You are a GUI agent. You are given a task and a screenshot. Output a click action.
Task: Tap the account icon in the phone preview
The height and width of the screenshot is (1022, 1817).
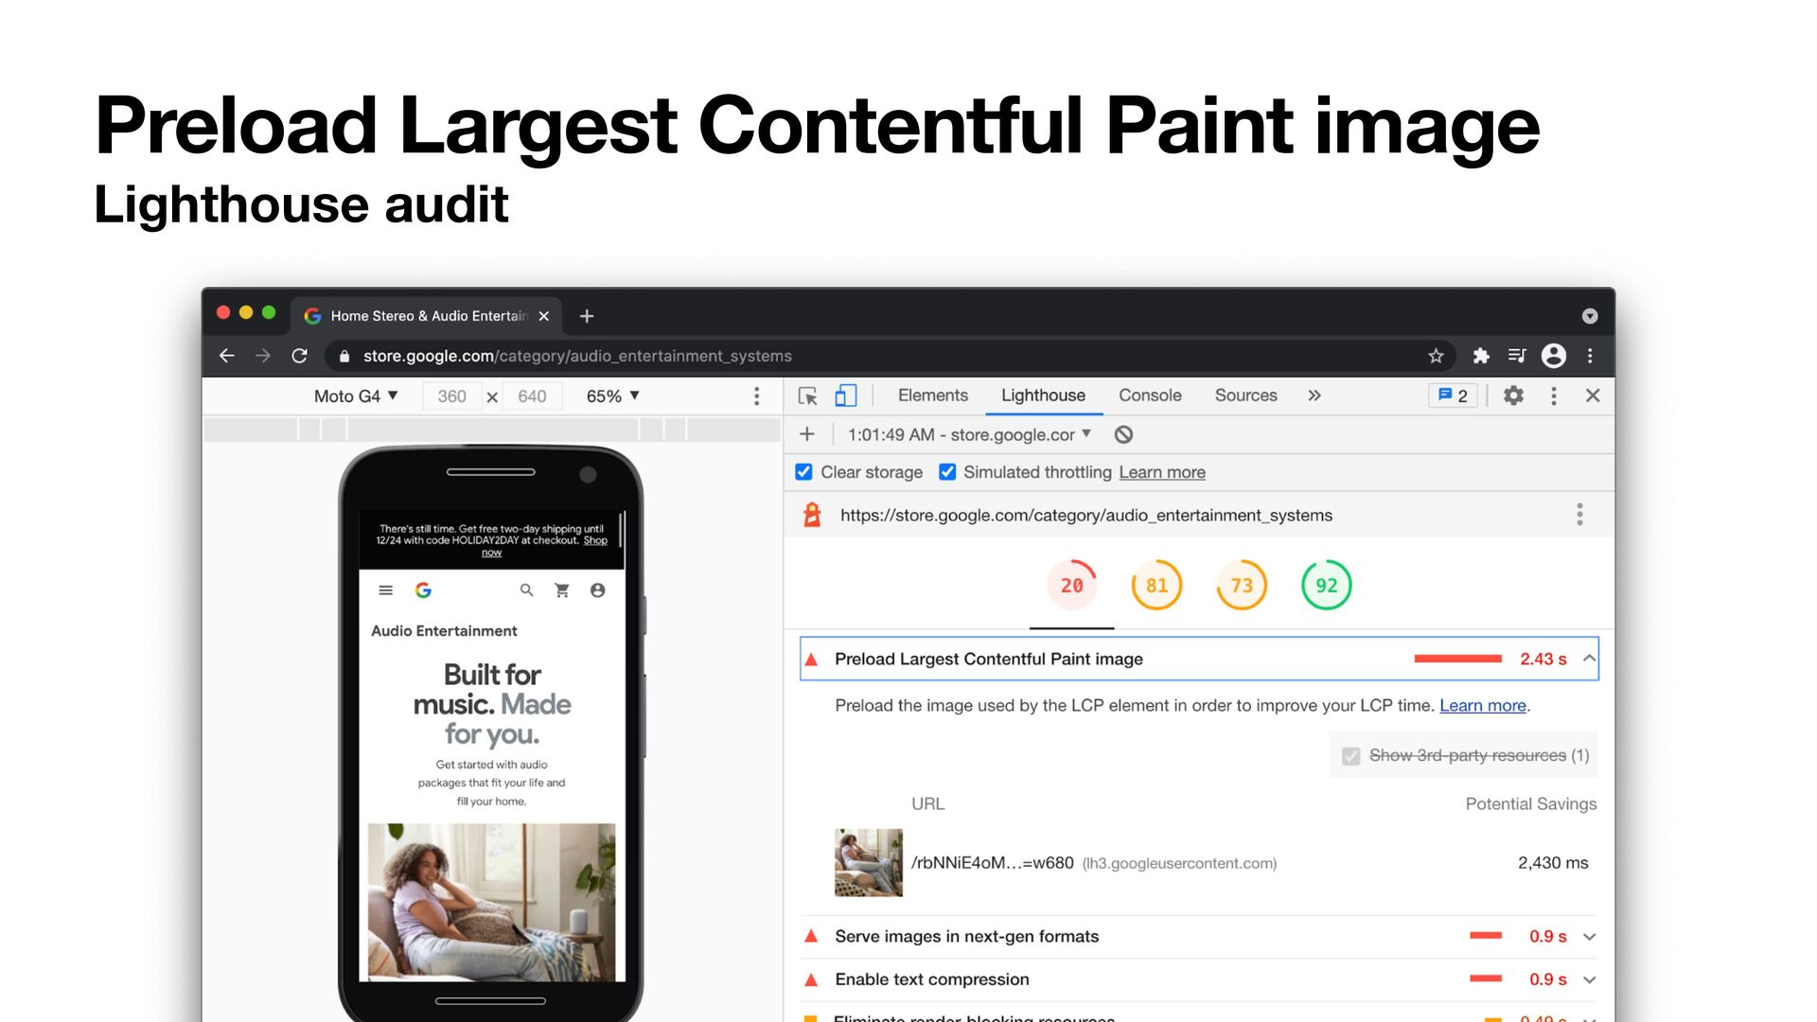click(597, 590)
